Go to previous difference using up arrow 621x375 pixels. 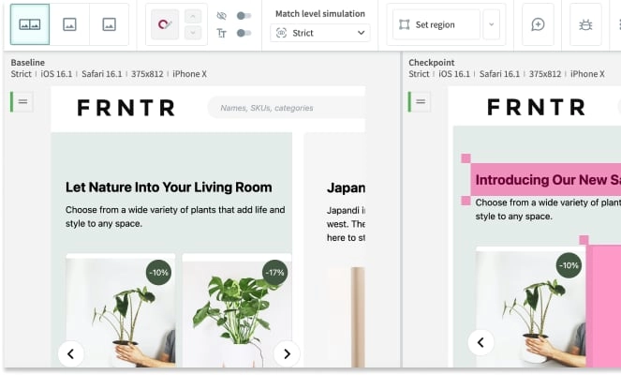[x=192, y=16]
